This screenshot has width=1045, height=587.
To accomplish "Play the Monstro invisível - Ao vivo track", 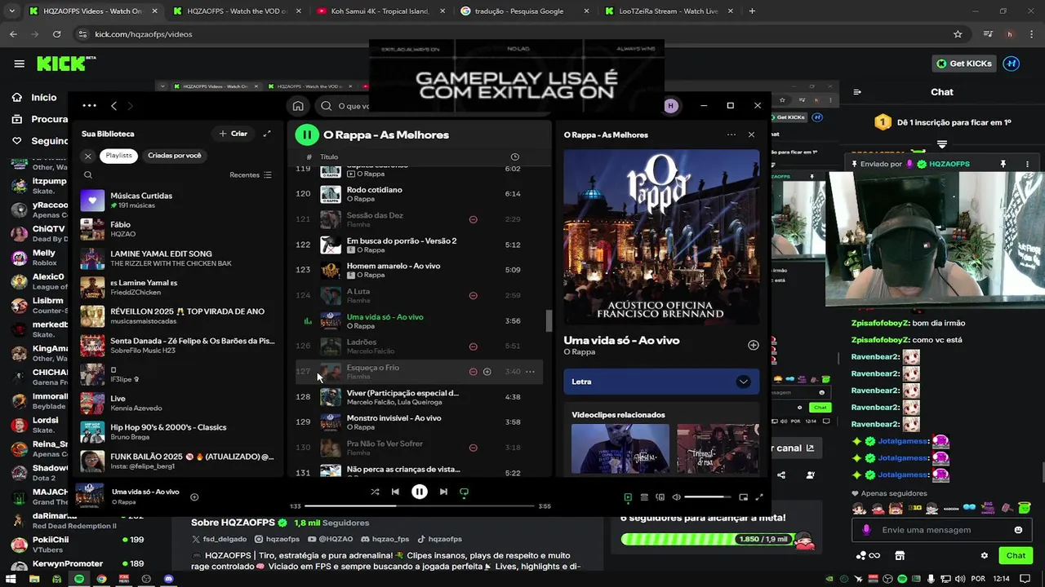I will click(x=420, y=422).
